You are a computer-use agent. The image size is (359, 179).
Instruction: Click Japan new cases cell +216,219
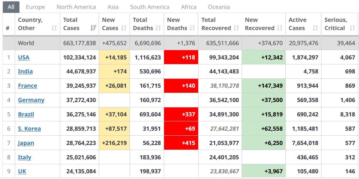114,143
